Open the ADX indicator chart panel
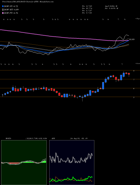The width and height of the screenshot is (140, 185). (72, 163)
